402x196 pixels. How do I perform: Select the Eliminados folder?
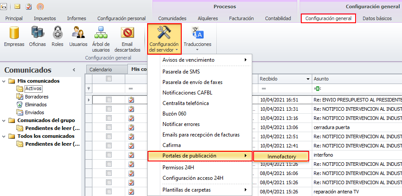[35, 105]
